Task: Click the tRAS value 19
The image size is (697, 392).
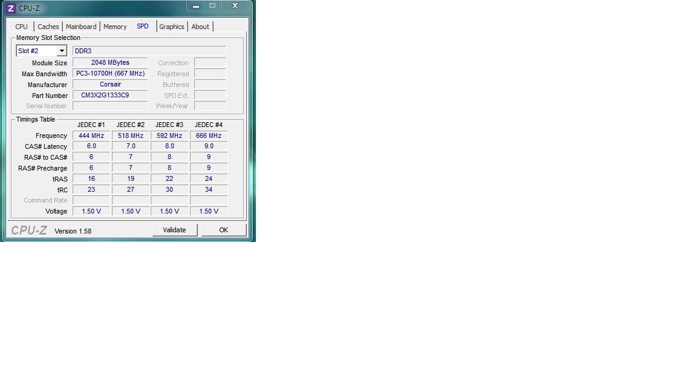Action: (131, 178)
